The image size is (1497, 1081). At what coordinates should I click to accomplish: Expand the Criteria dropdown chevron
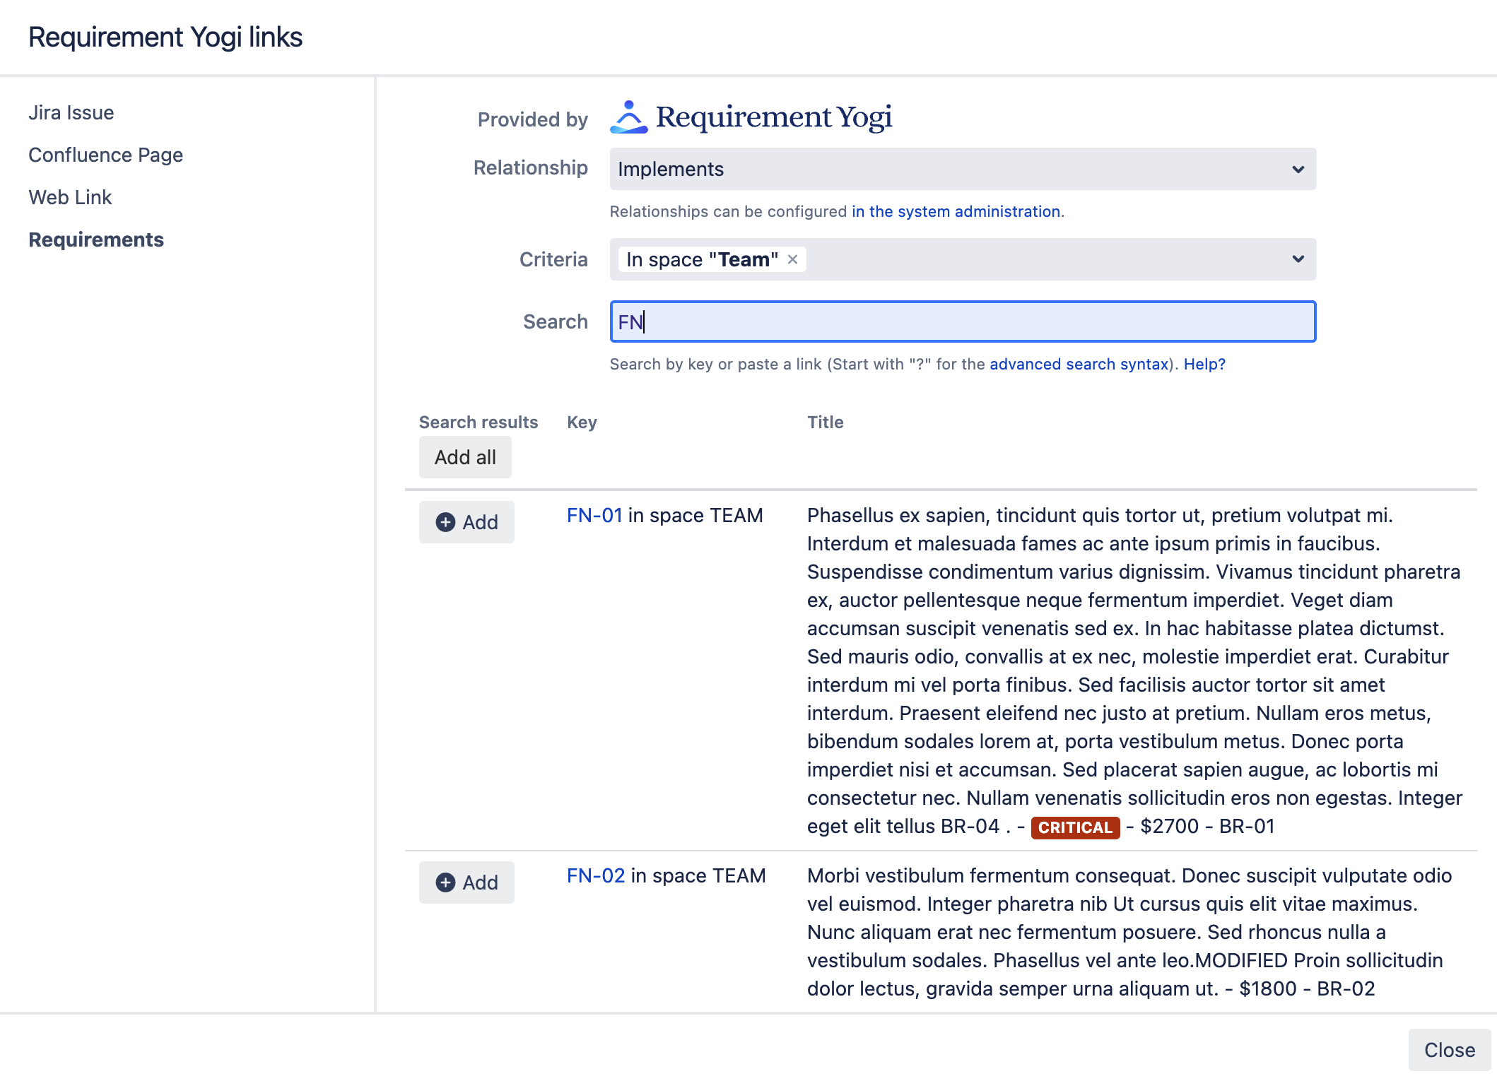(x=1298, y=259)
